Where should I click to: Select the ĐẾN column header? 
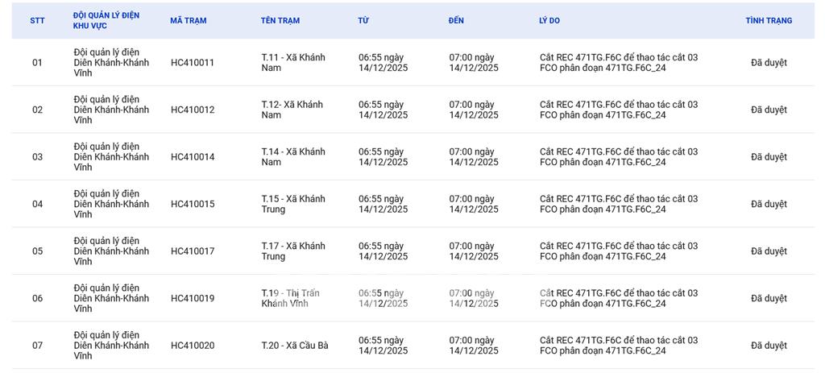point(456,21)
